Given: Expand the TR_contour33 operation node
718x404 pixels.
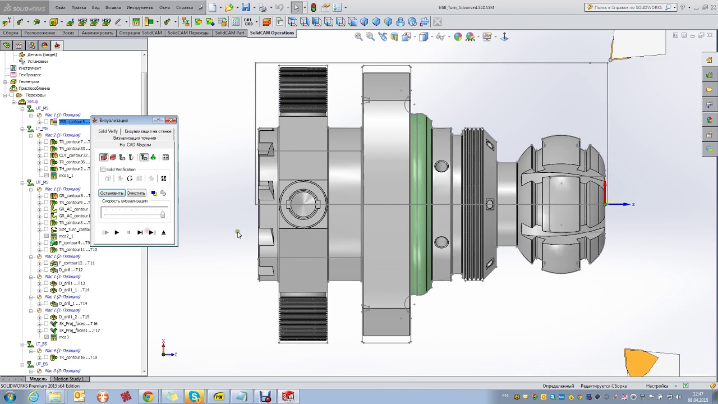Looking at the screenshot, I should tap(39, 149).
